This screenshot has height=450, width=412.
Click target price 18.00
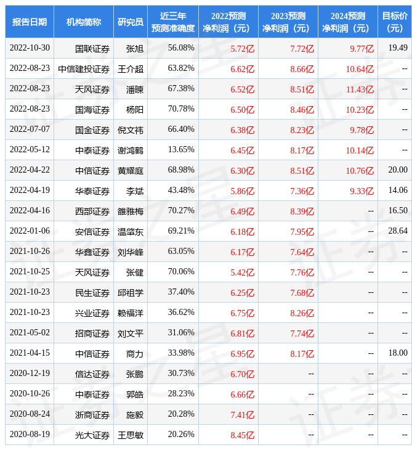point(398,353)
